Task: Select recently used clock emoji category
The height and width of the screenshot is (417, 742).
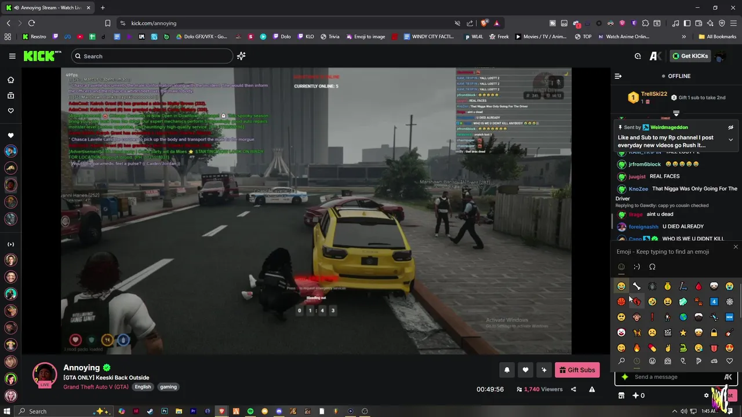Action: point(636,361)
